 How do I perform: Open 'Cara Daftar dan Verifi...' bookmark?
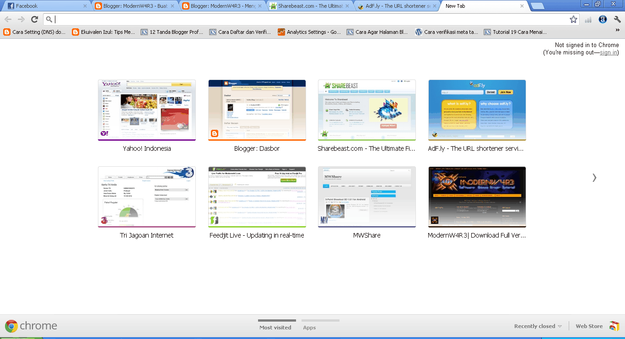tap(241, 32)
